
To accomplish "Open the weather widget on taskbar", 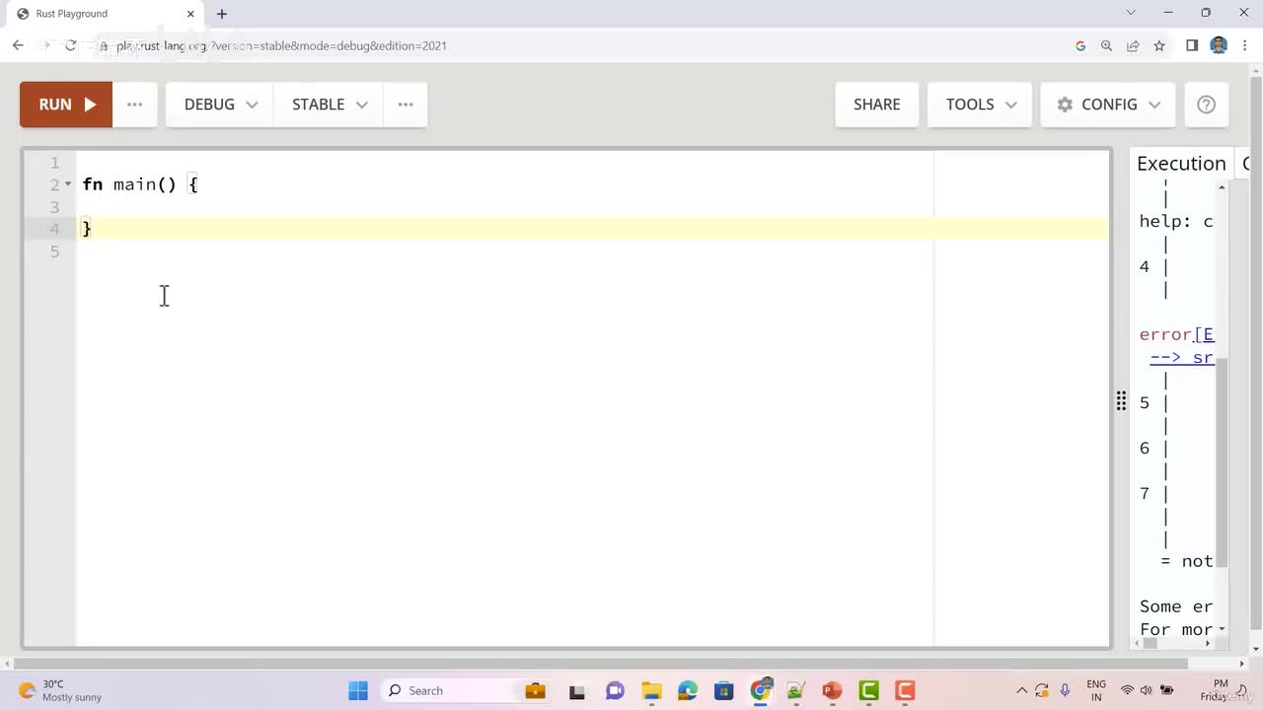I will click(59, 690).
